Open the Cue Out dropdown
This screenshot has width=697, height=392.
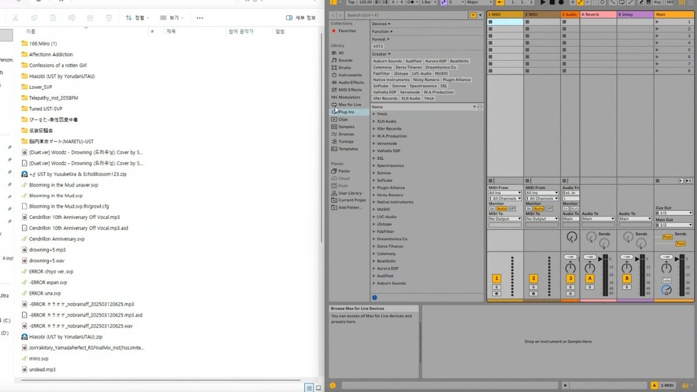tap(674, 213)
